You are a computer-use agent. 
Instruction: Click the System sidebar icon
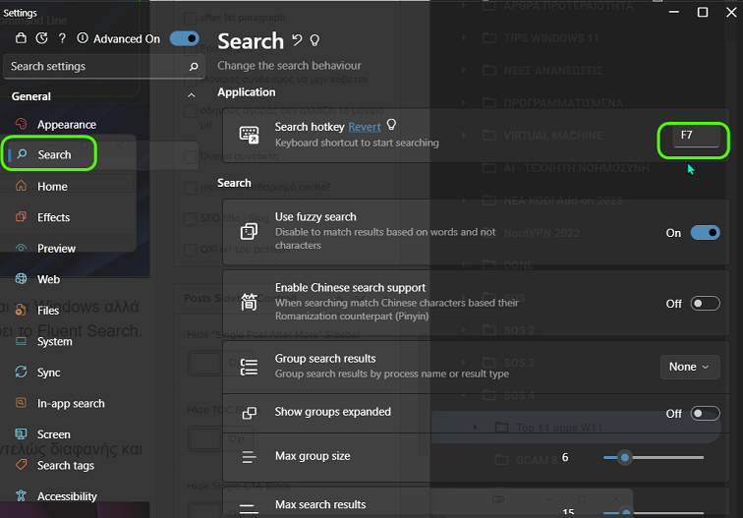(x=21, y=341)
